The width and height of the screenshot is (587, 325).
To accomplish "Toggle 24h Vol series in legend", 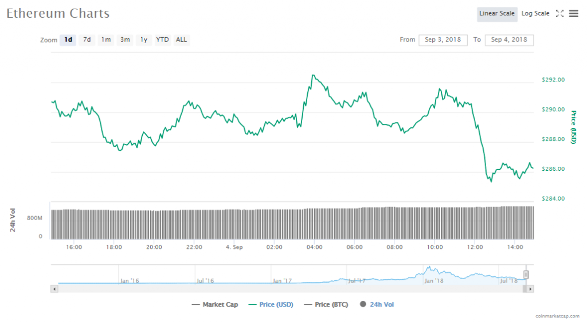I will click(x=377, y=305).
